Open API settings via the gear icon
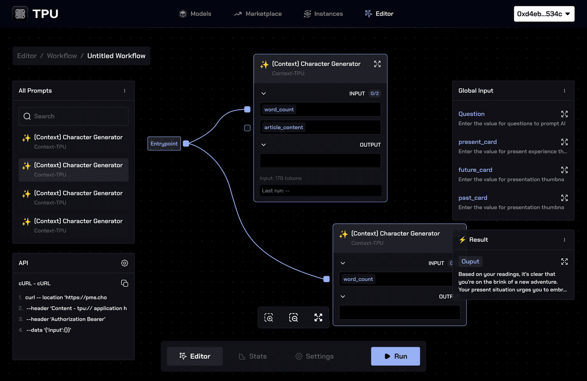 [124, 263]
